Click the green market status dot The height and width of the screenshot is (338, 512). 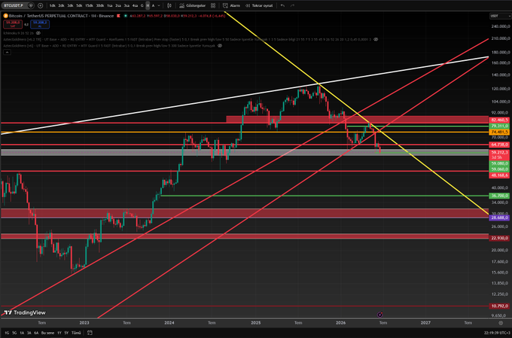(x=126, y=16)
